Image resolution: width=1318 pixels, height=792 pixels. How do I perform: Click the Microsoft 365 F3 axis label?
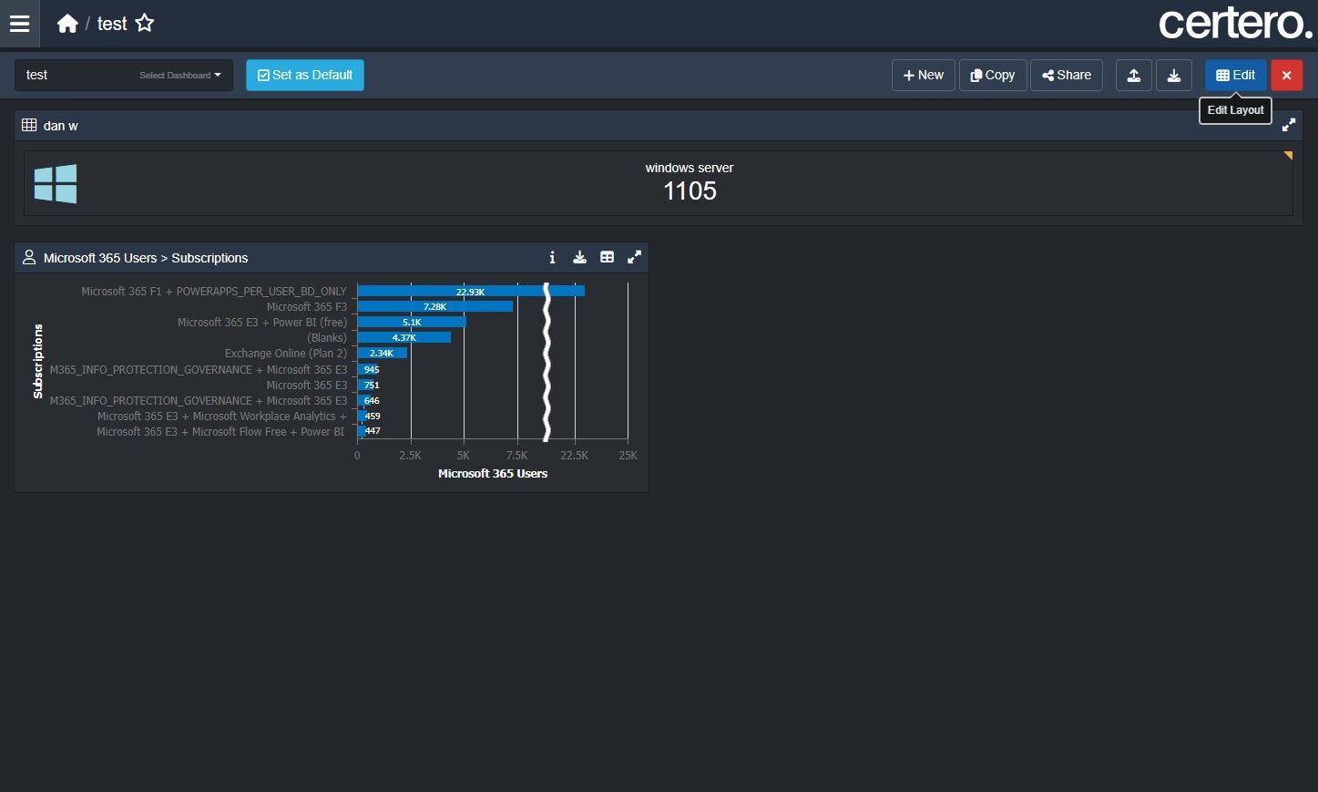[x=307, y=307]
